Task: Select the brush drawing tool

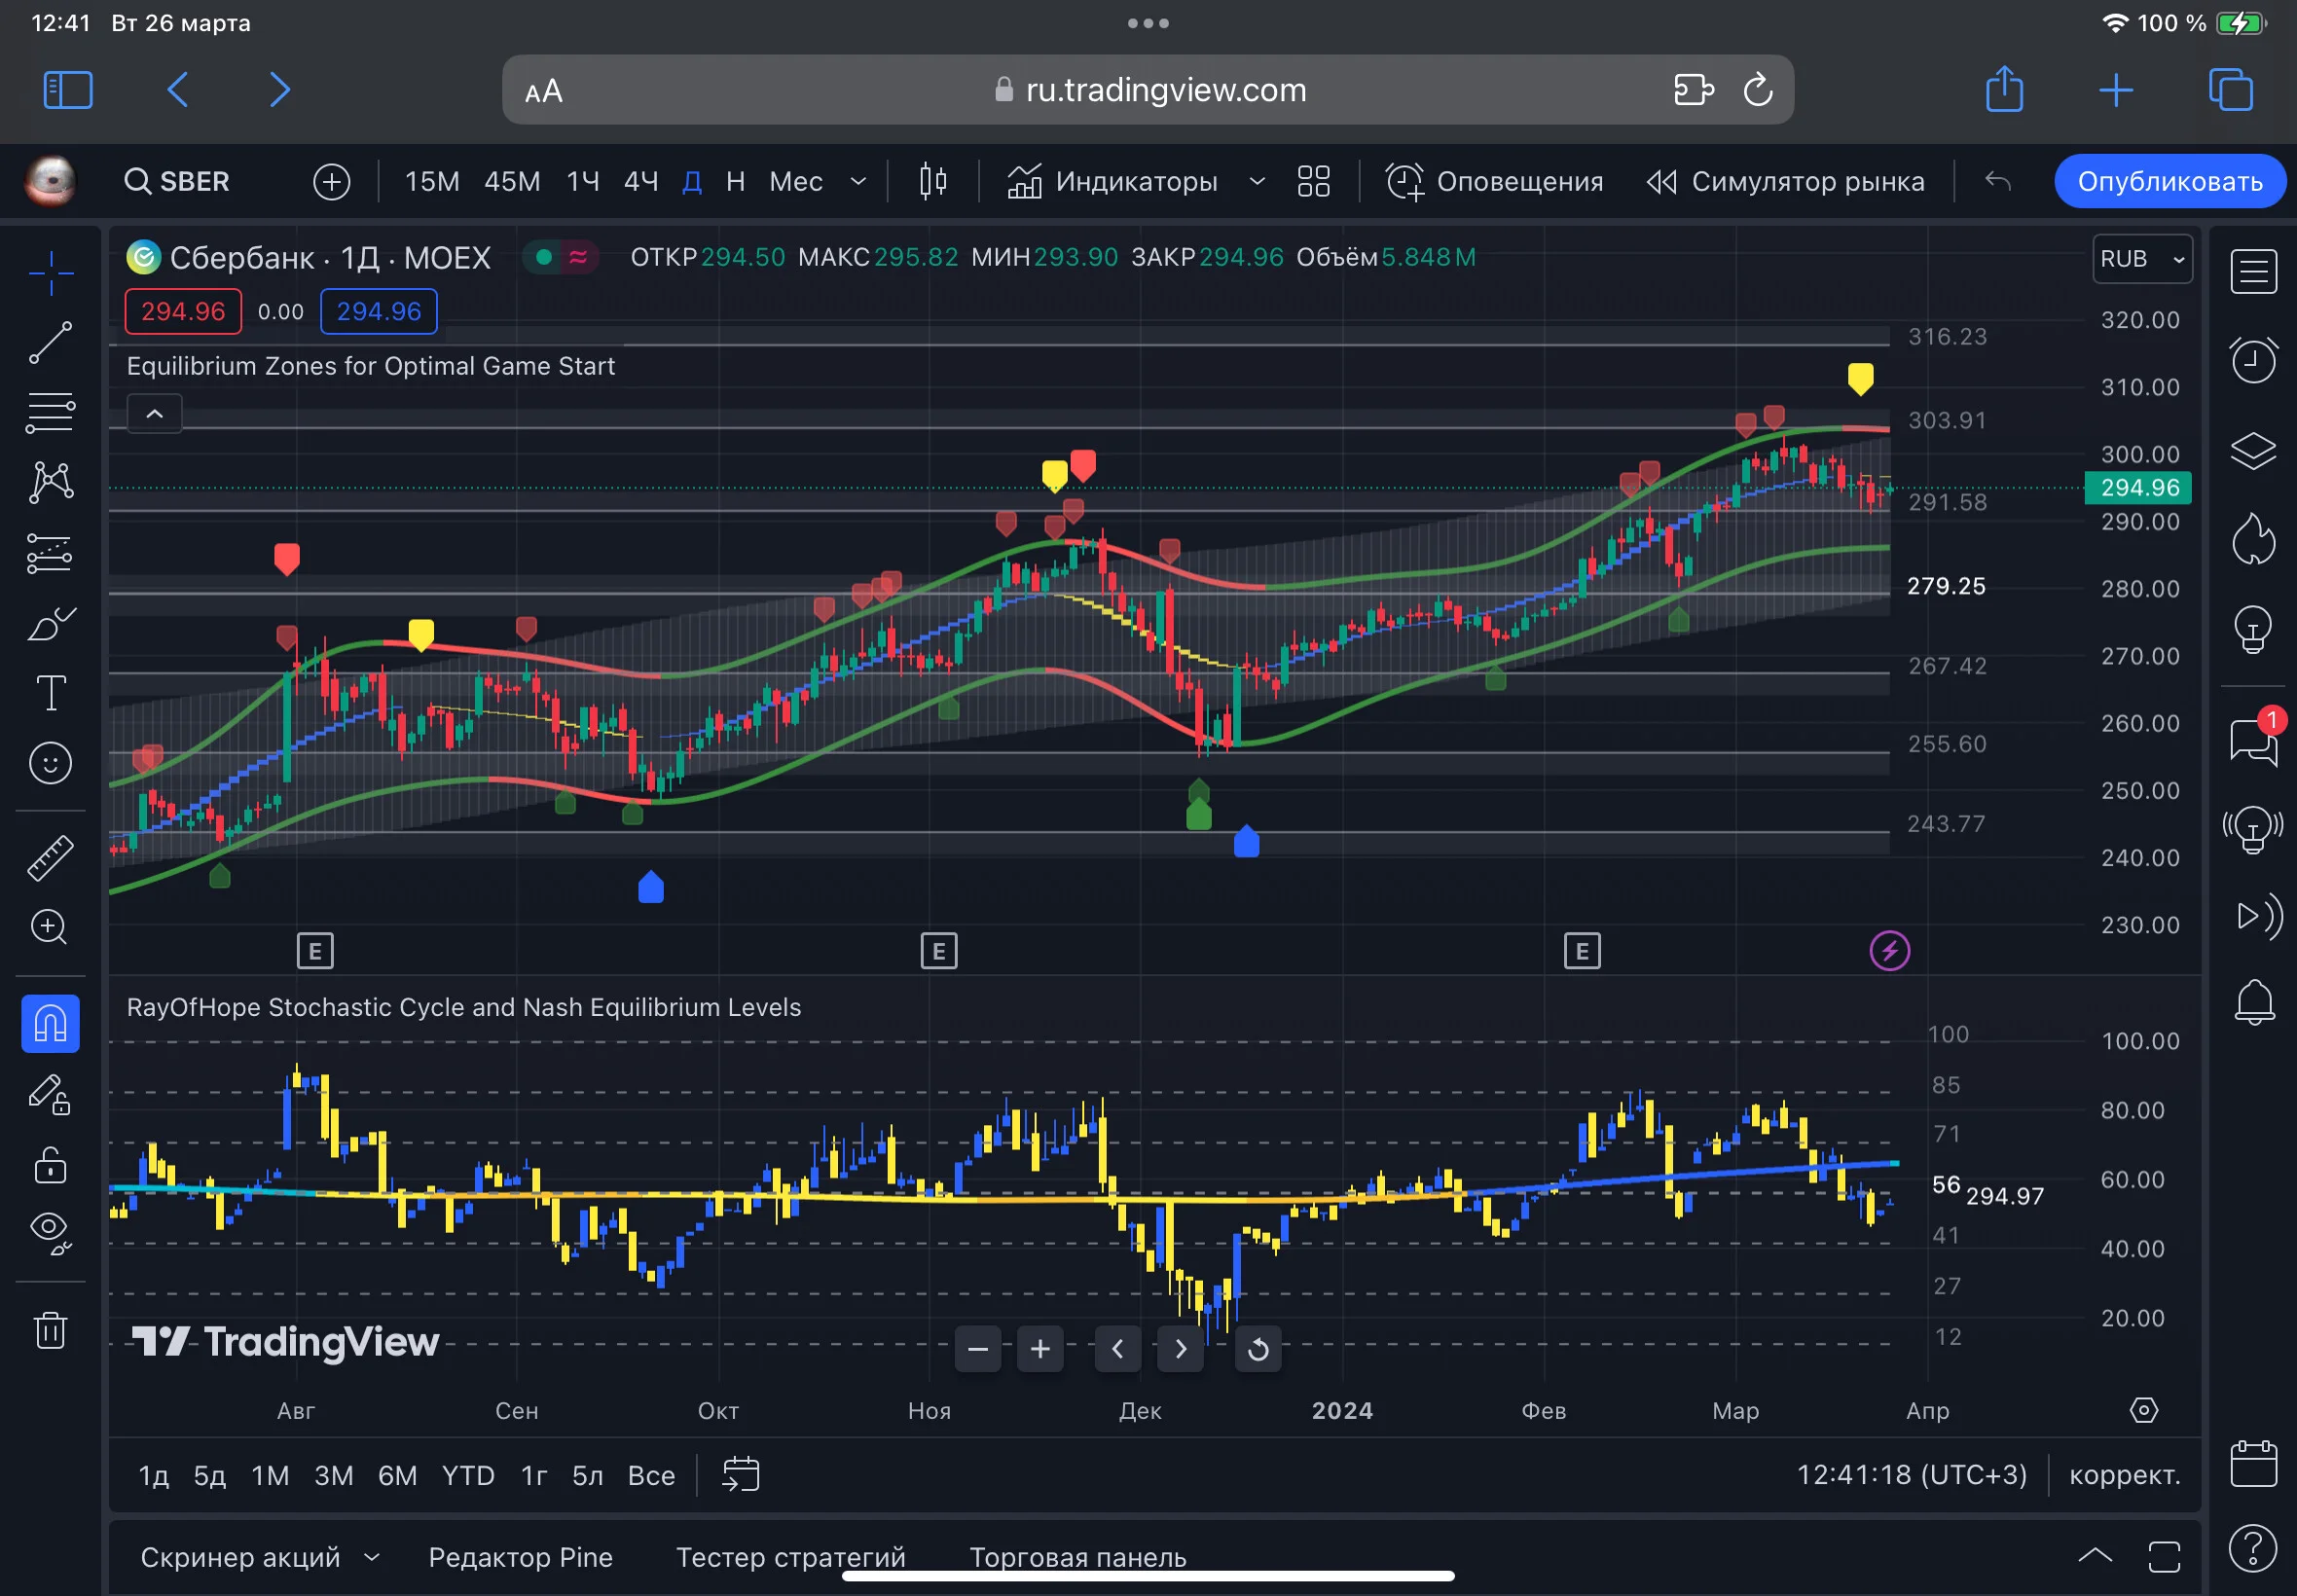Action: pyautogui.click(x=50, y=624)
